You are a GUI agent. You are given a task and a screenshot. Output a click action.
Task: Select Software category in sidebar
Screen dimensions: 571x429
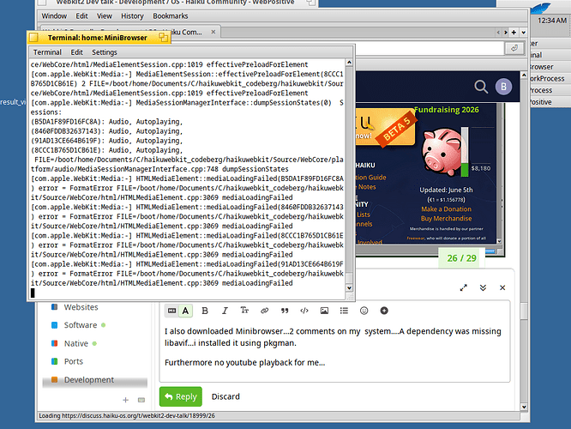[81, 325]
